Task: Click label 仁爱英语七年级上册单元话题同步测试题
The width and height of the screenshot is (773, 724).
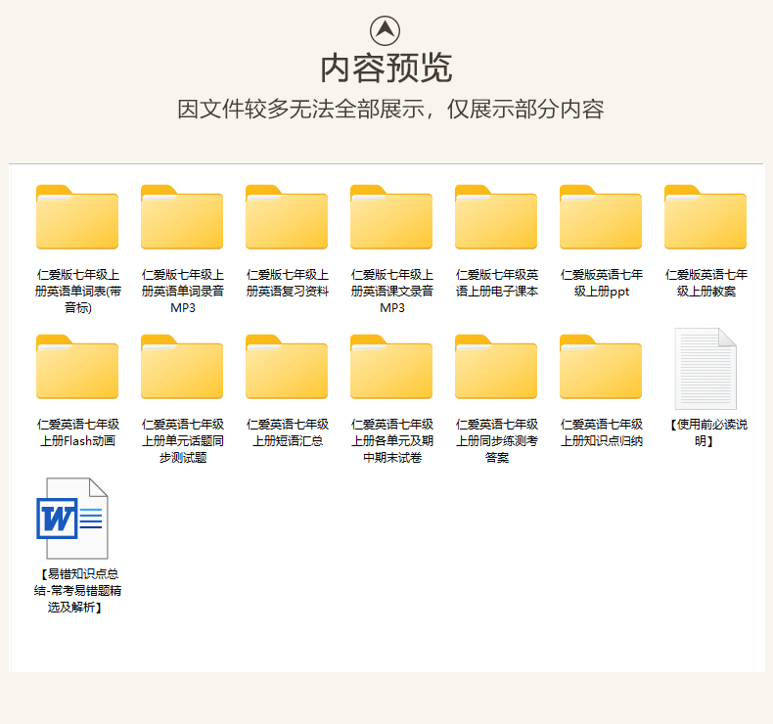Action: [x=182, y=441]
